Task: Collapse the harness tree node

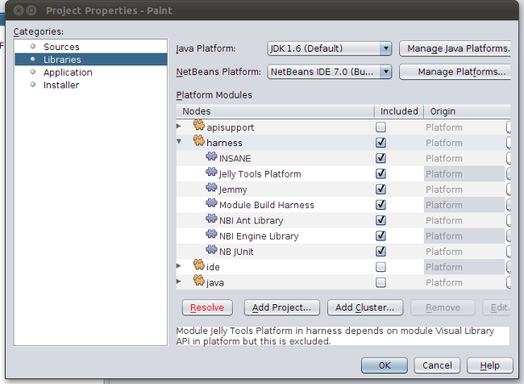Action: 179,143
